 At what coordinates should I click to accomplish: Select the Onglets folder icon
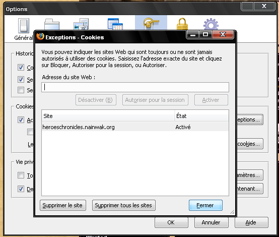[x=51, y=24]
